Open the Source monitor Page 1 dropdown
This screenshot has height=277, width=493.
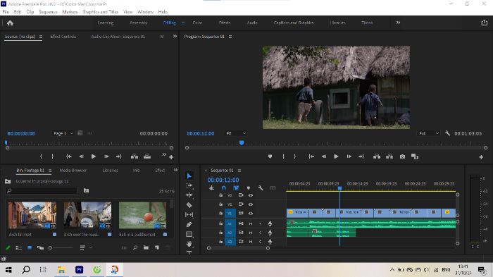[63, 133]
